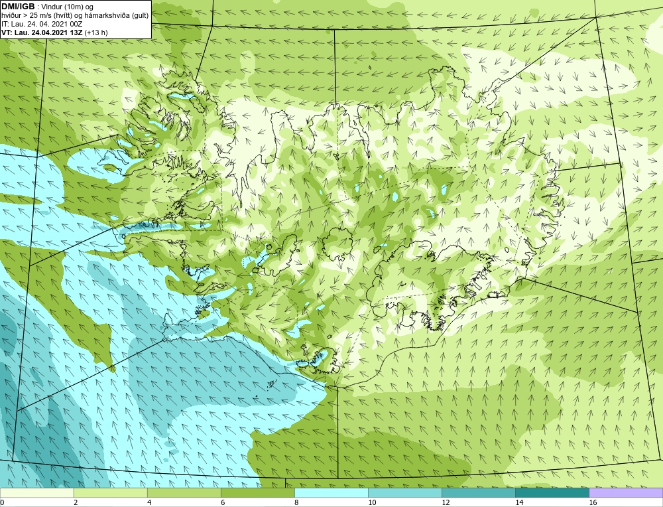663x507 pixels.
Task: Click the legend label '0'
Action: 3,502
